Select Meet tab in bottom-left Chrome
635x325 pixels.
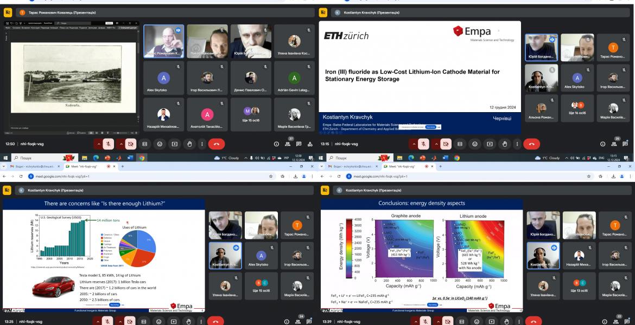tap(90, 166)
